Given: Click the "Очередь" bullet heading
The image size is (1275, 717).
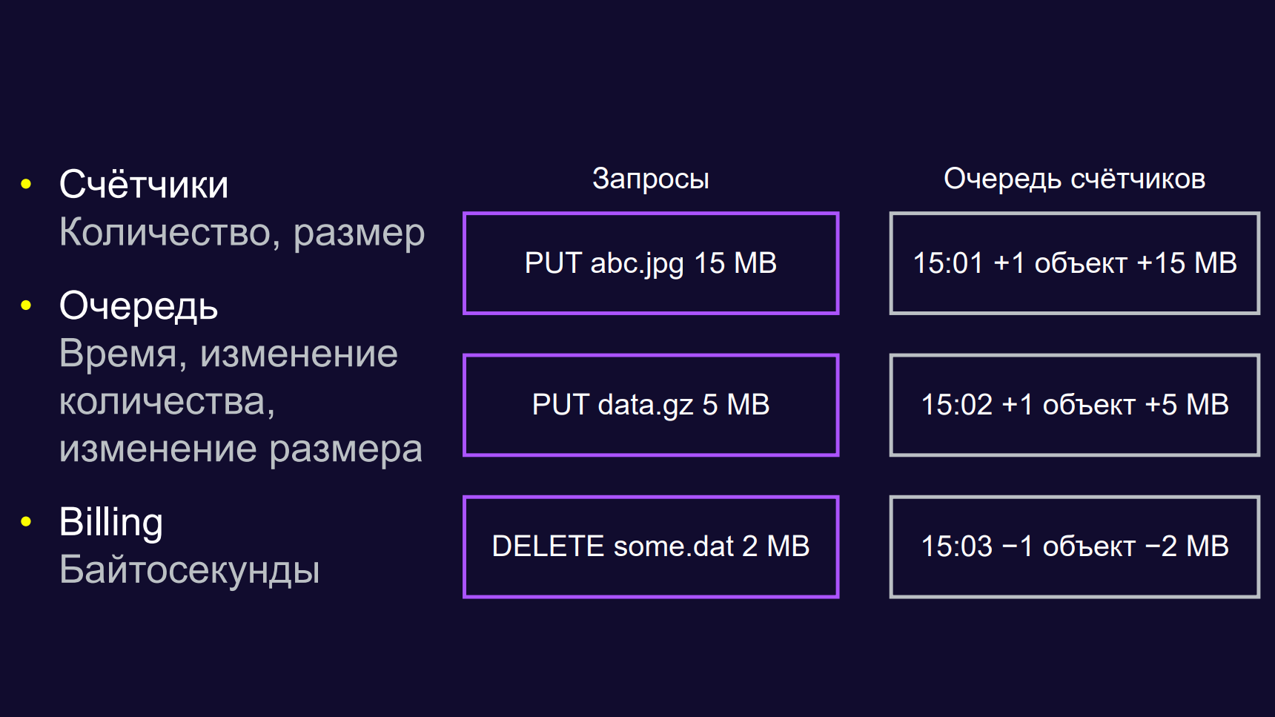Looking at the screenshot, I should pyautogui.click(x=139, y=305).
